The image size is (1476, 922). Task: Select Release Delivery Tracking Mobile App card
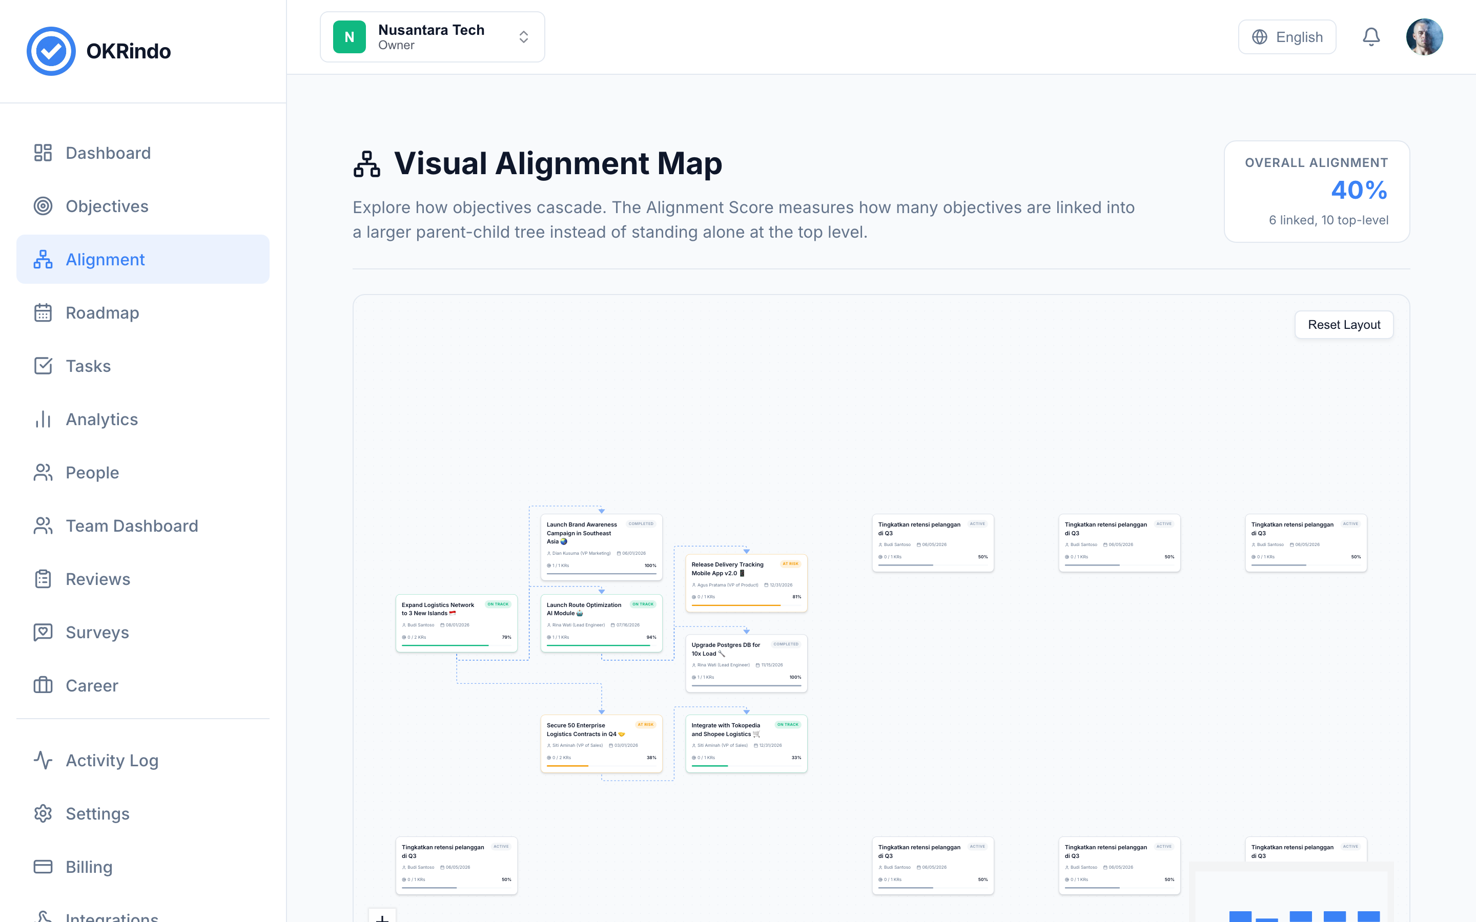point(746,583)
